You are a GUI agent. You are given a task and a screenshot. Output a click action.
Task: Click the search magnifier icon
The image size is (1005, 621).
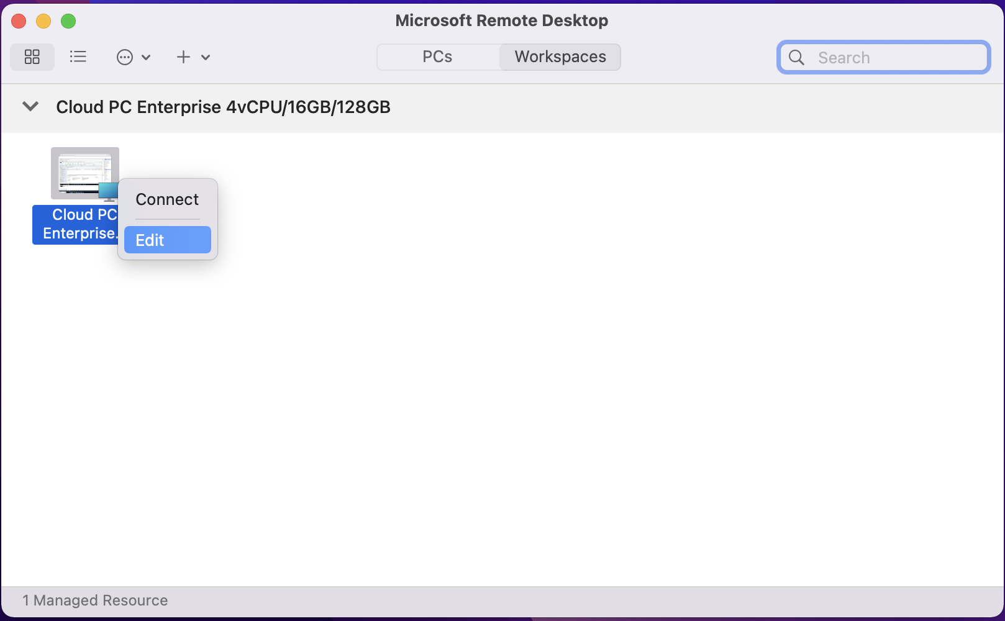pyautogui.click(x=796, y=58)
